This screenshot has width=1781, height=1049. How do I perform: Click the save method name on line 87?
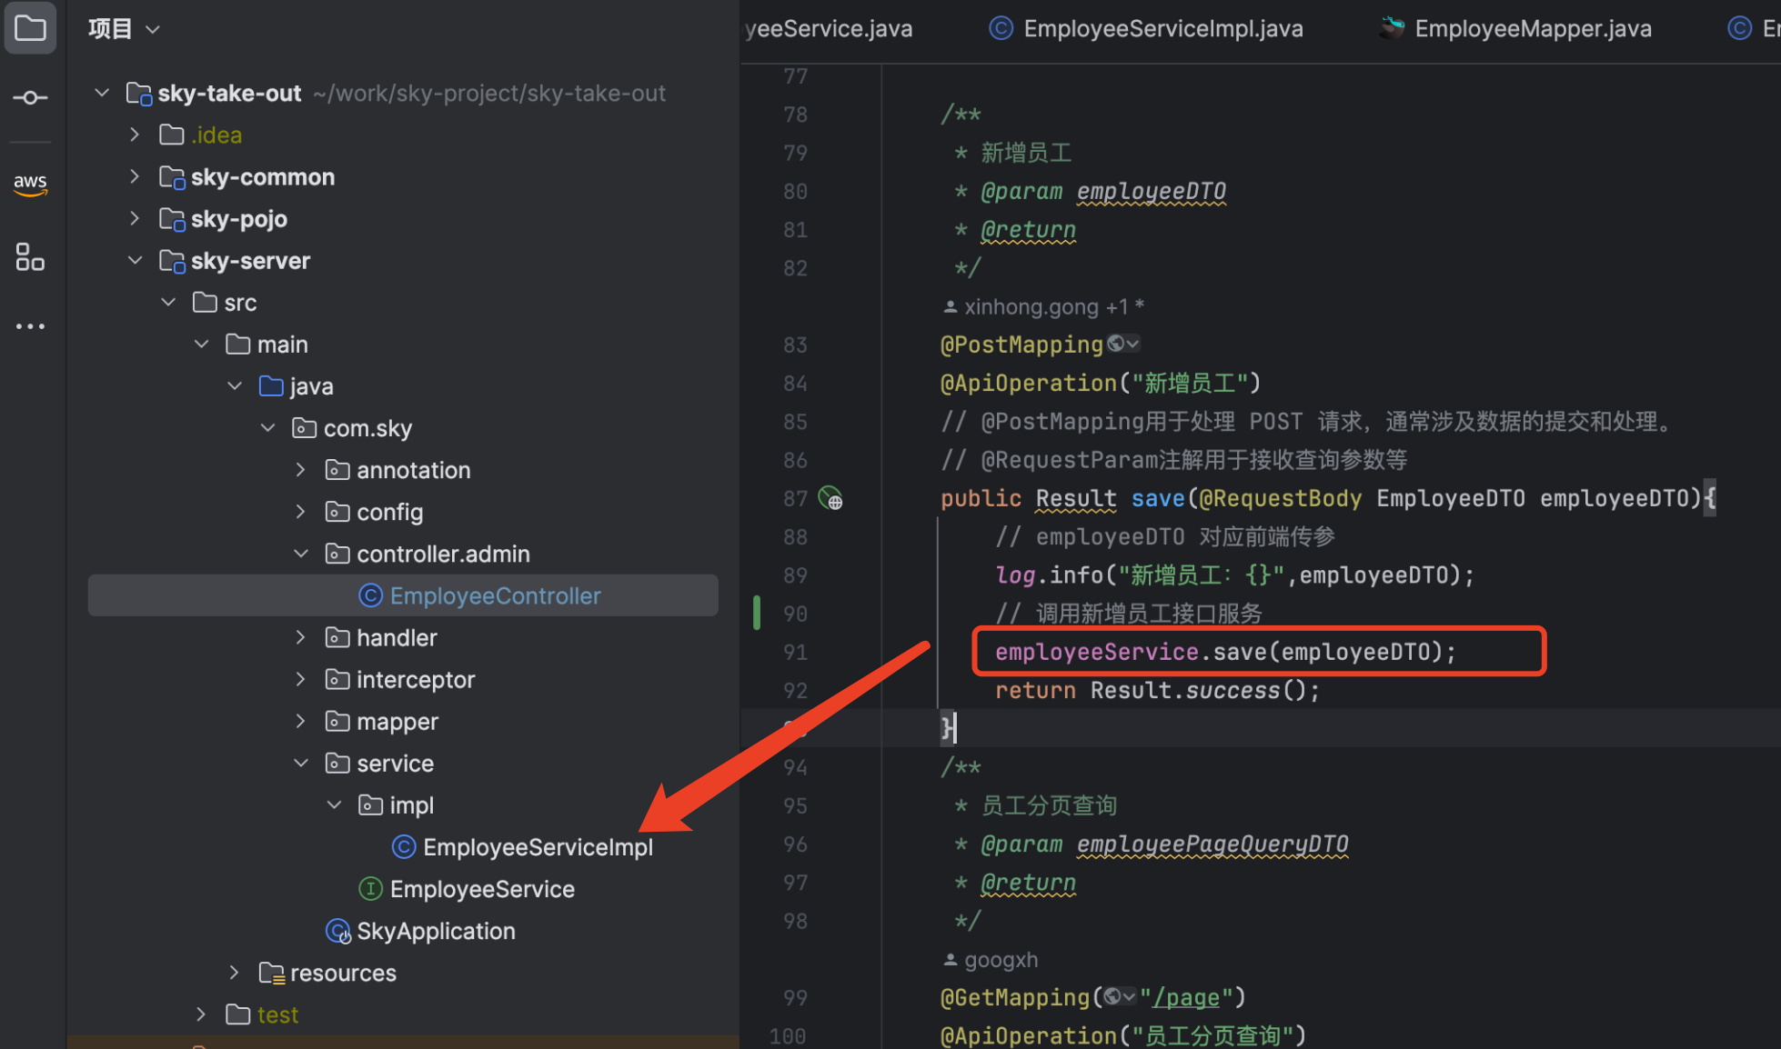click(1158, 498)
